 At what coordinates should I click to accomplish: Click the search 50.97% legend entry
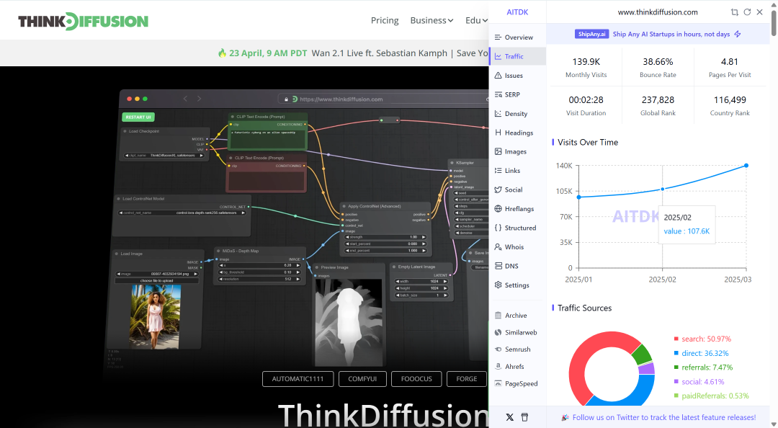[x=702, y=339]
